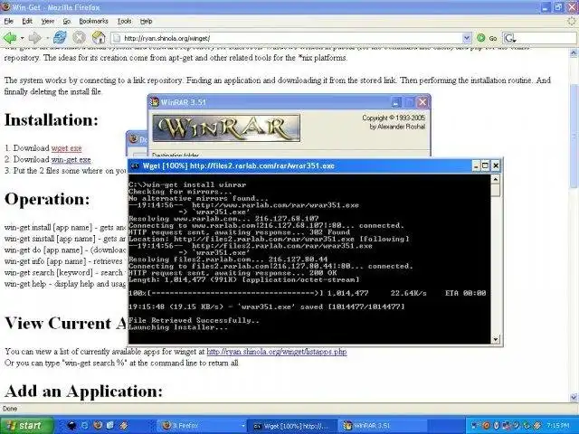Click the 'Add an Application:' heading
579x434 pixels.
[x=84, y=391]
